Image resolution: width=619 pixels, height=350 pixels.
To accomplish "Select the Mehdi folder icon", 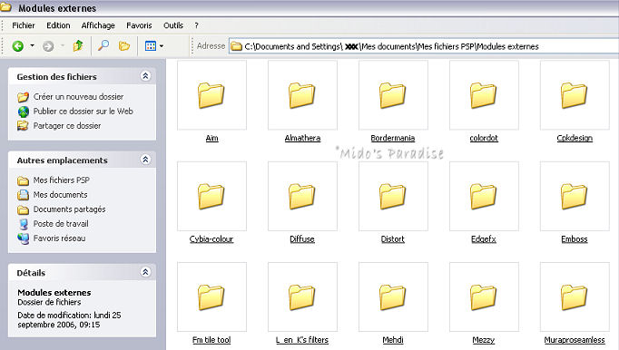I will coord(393,297).
